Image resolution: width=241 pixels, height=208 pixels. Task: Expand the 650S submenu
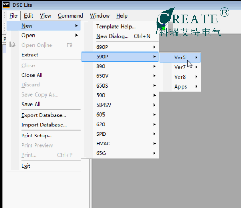click(120, 85)
